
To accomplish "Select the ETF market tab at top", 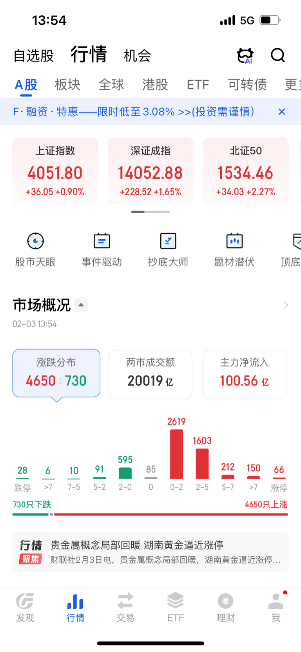I will [x=198, y=85].
